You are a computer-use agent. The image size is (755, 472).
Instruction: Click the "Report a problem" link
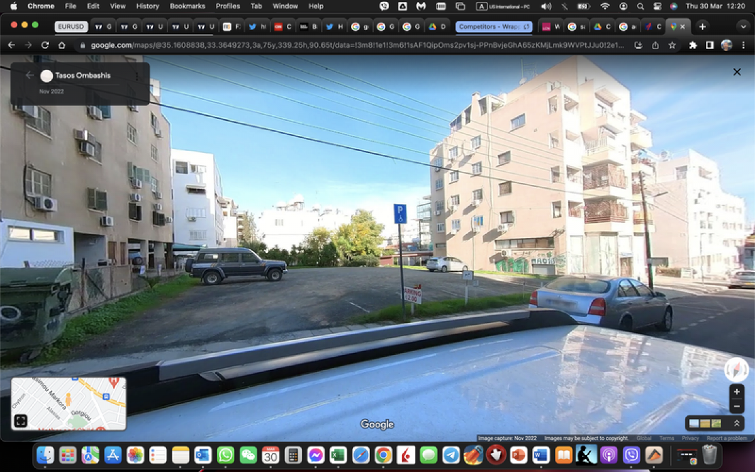[x=728, y=437]
